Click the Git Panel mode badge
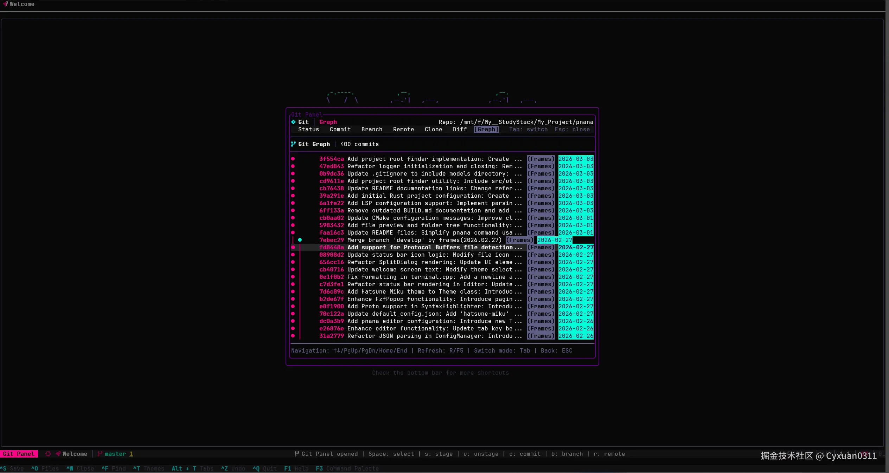Viewport: 889px width, 473px height. [x=19, y=454]
